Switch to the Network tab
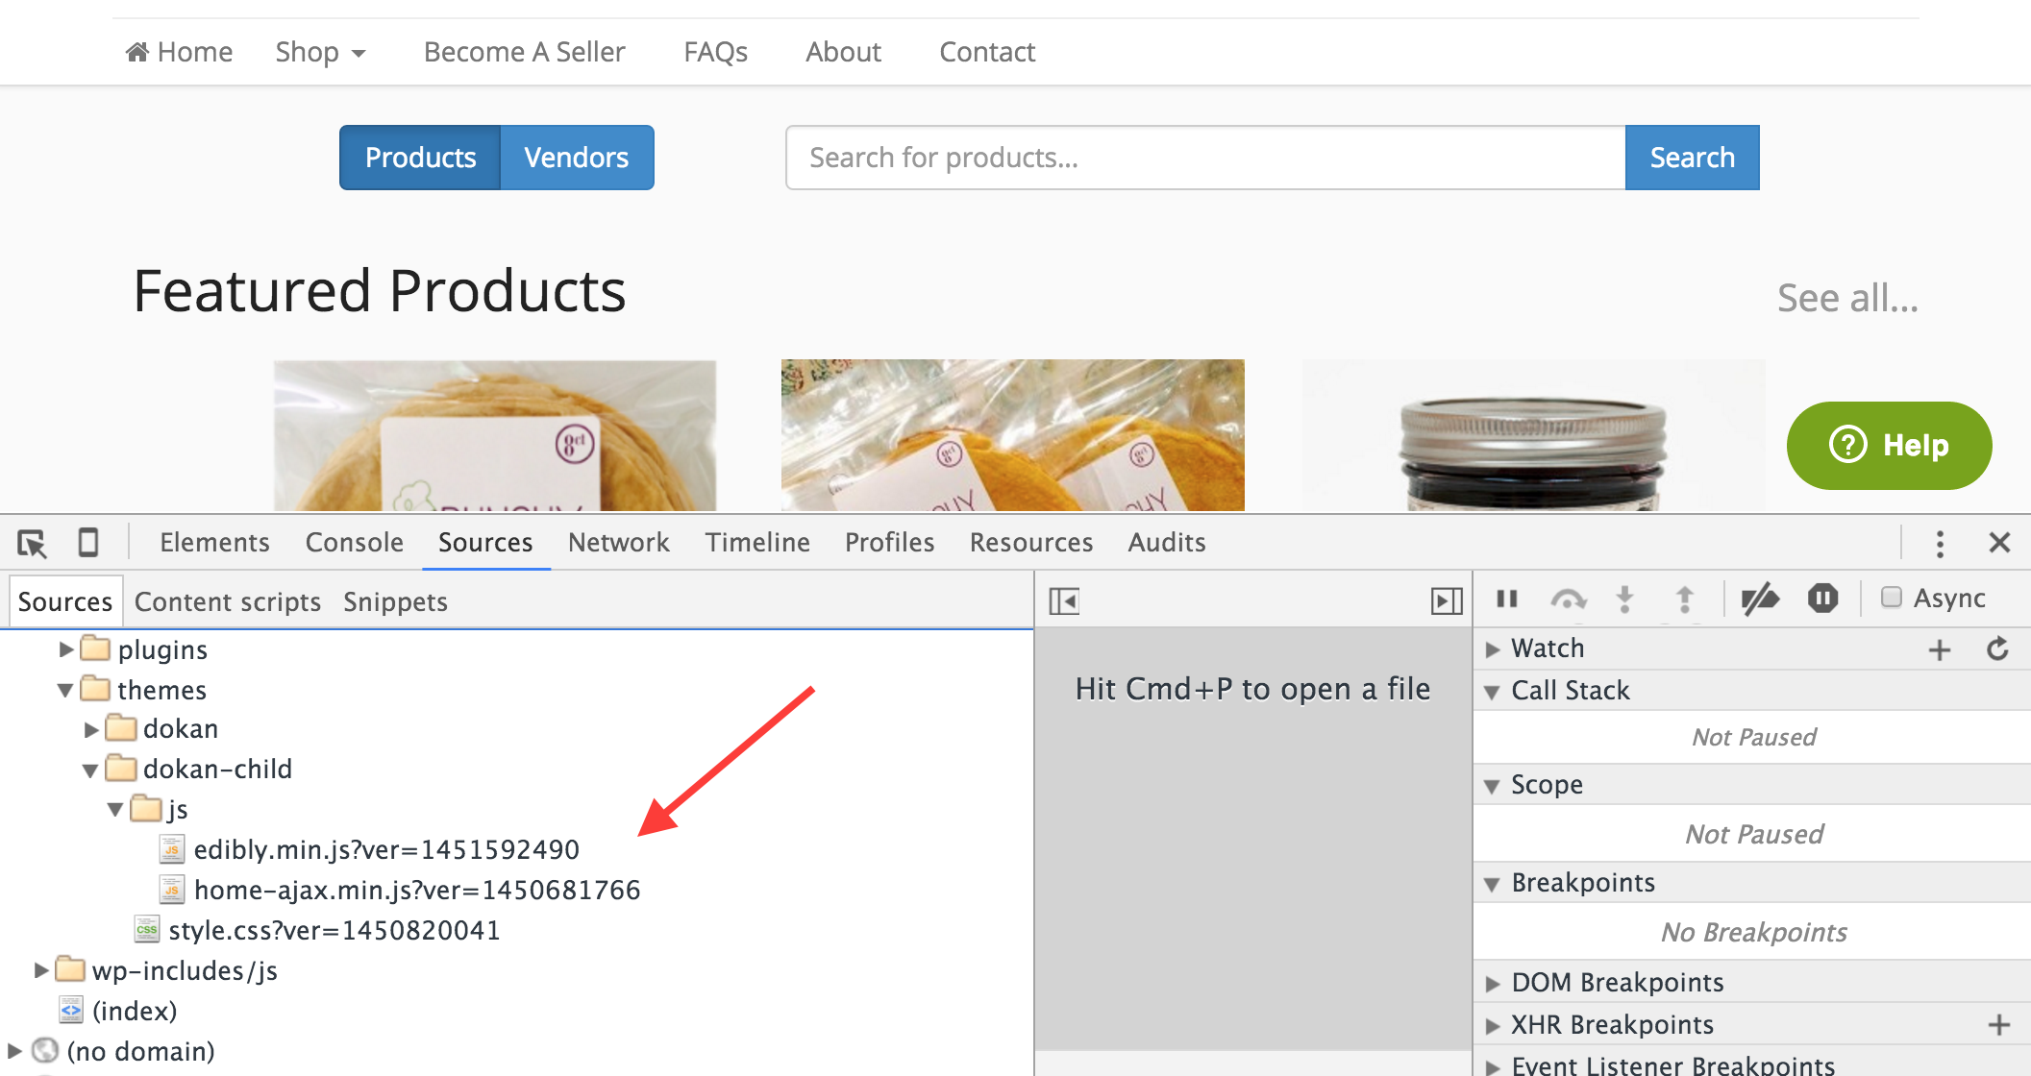 (618, 543)
